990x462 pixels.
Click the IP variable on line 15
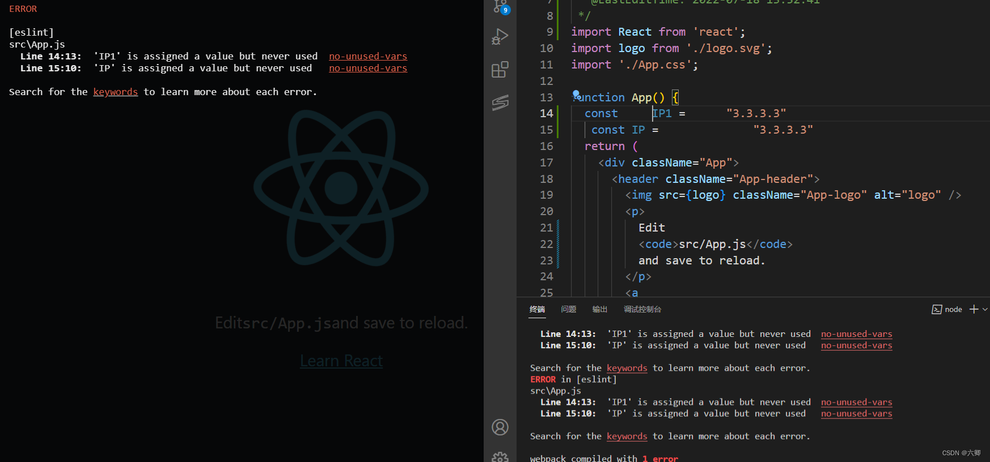coord(638,130)
